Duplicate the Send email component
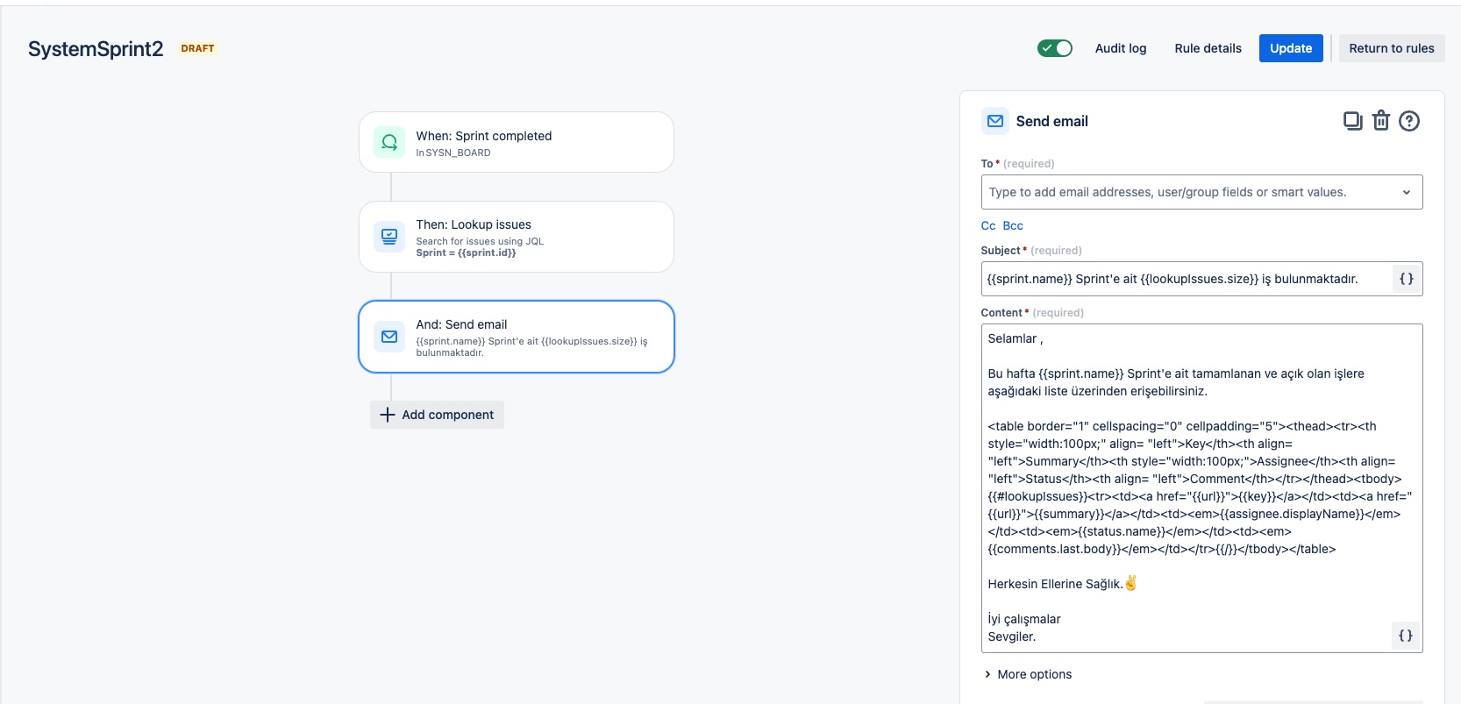 point(1352,121)
